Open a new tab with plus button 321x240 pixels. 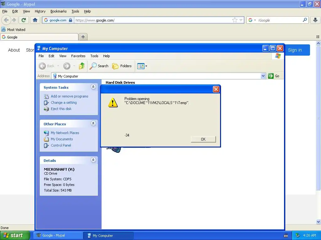tap(83, 37)
